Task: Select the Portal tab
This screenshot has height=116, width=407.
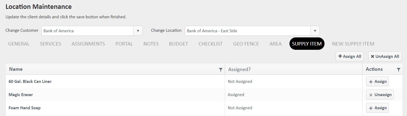Action: click(x=124, y=44)
